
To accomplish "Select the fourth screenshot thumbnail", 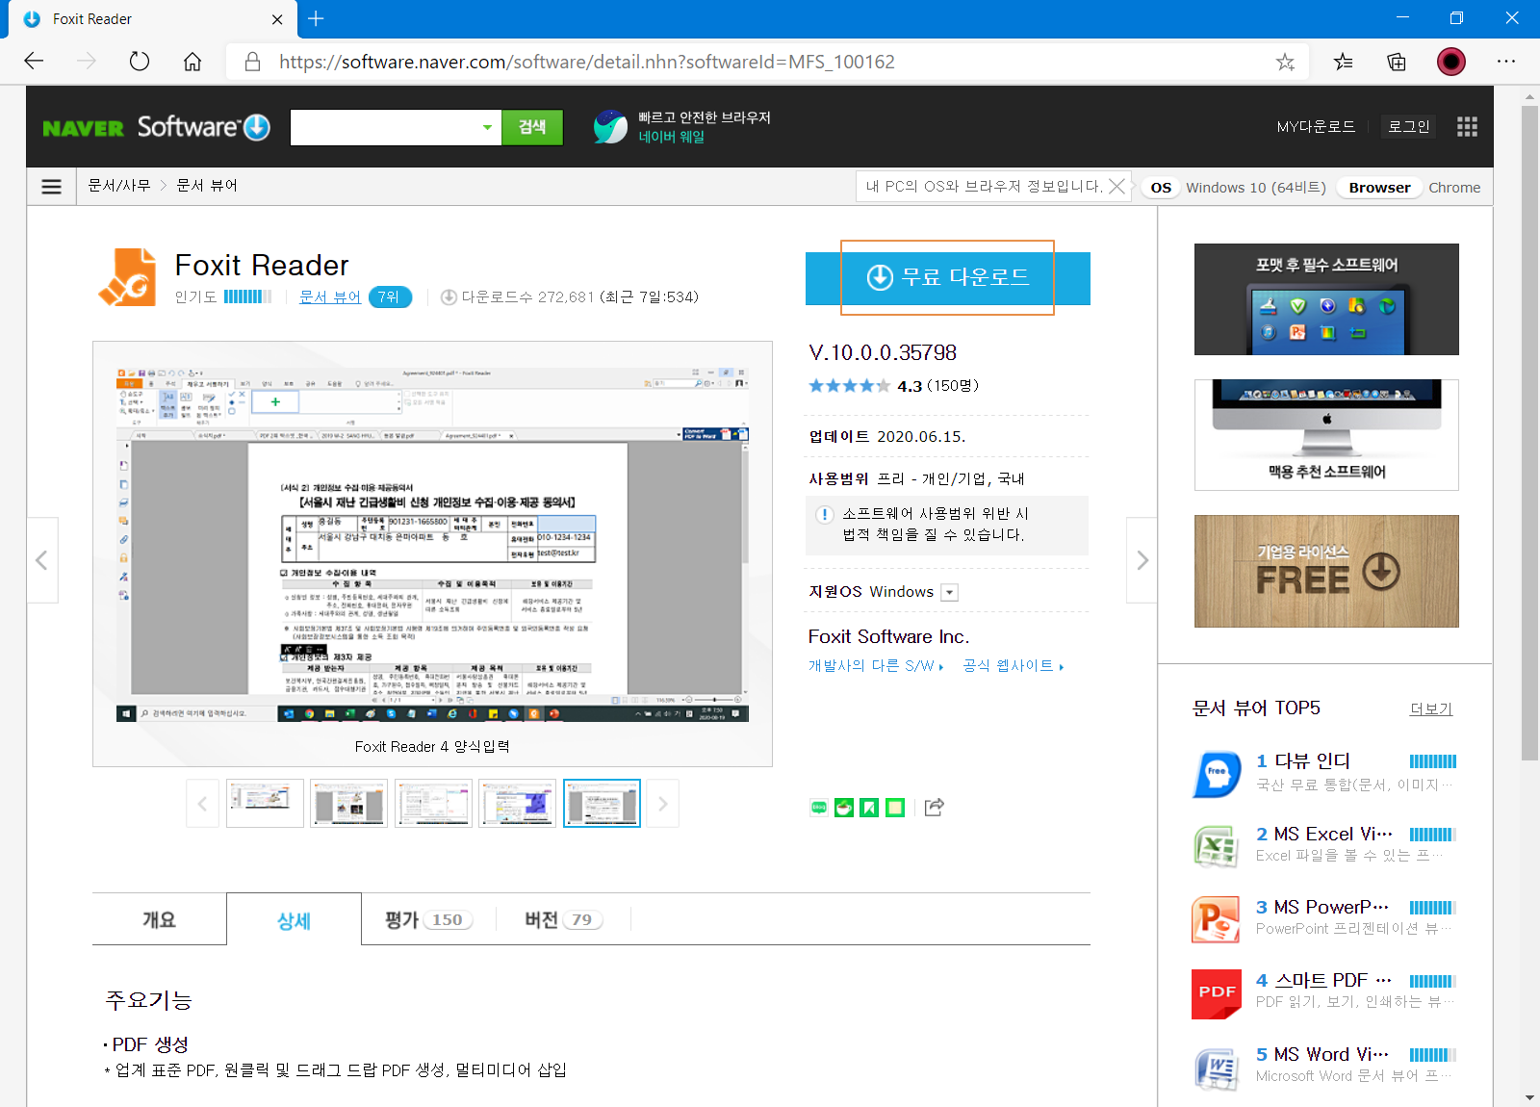I will 518,804.
